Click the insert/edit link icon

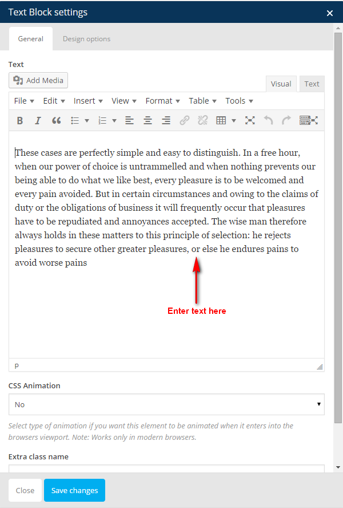point(184,120)
